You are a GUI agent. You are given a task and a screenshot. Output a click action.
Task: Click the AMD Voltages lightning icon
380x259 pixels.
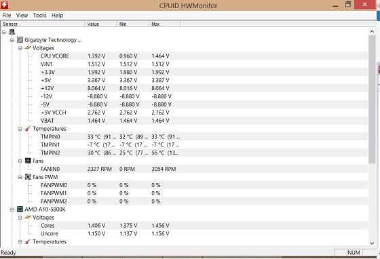tap(28, 218)
